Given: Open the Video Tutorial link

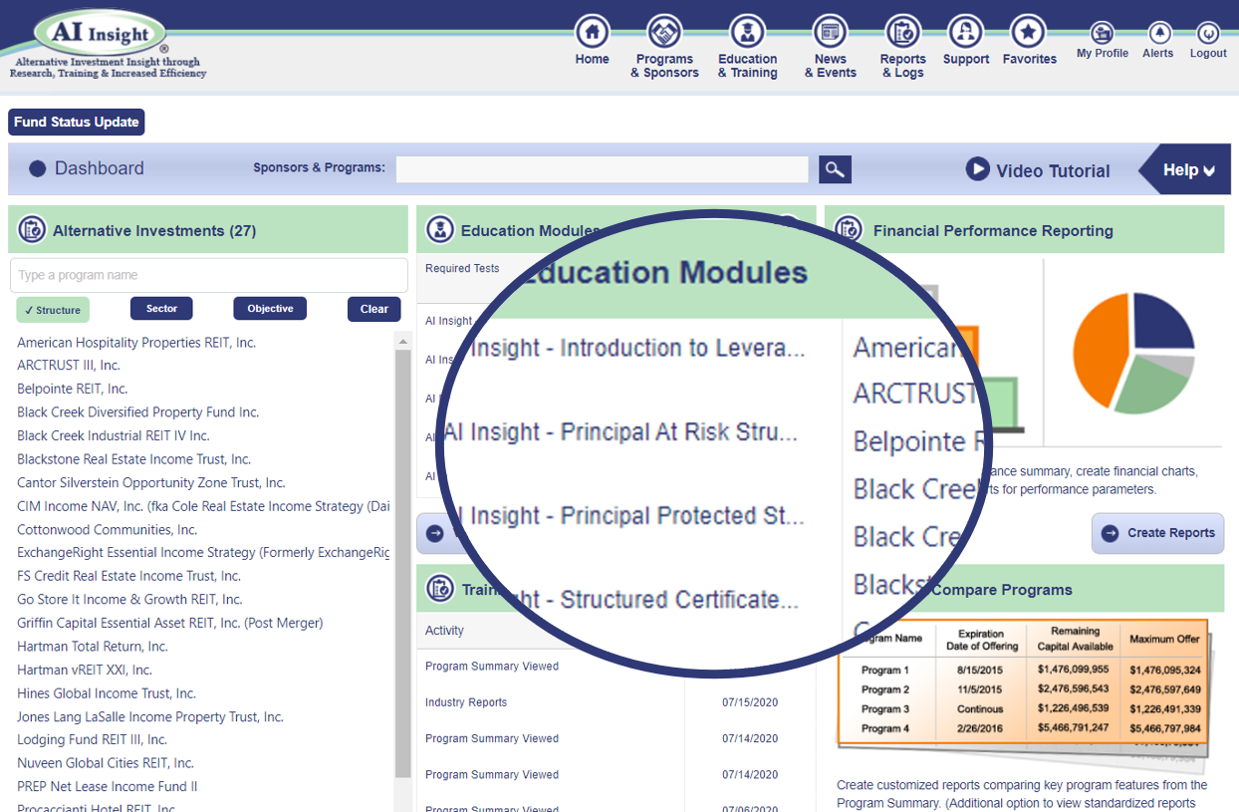Looking at the screenshot, I should (x=1053, y=170).
